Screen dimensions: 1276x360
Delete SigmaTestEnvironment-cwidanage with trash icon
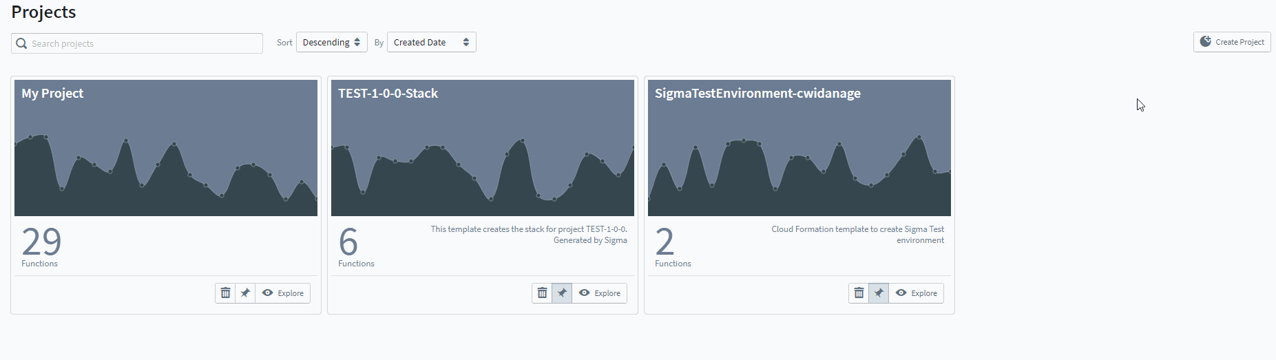click(859, 293)
